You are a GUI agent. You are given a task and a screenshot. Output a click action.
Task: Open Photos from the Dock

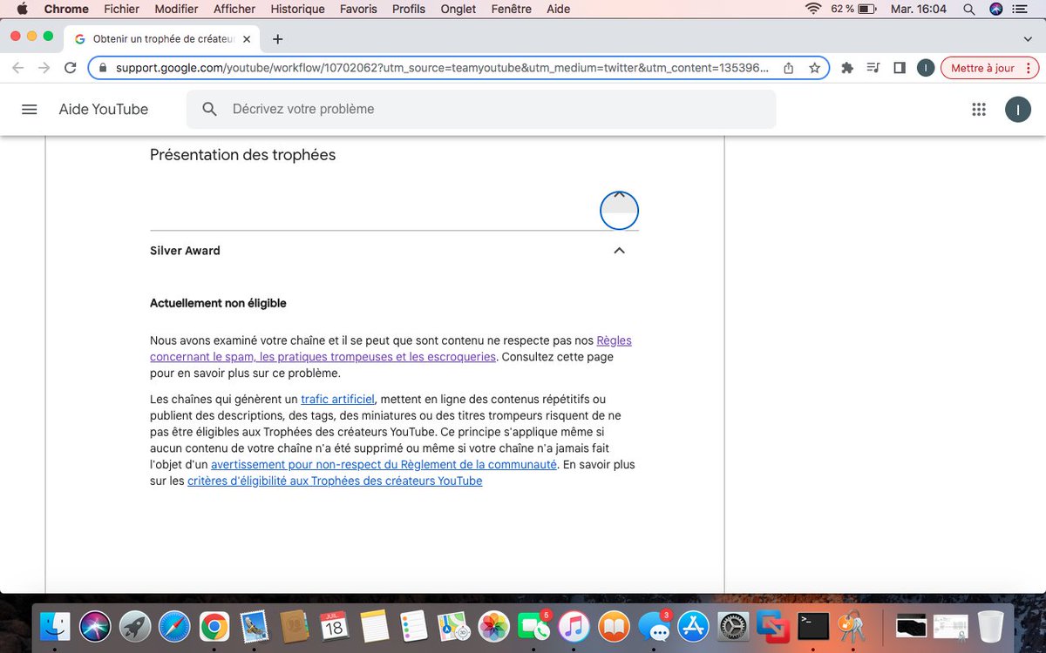click(494, 626)
